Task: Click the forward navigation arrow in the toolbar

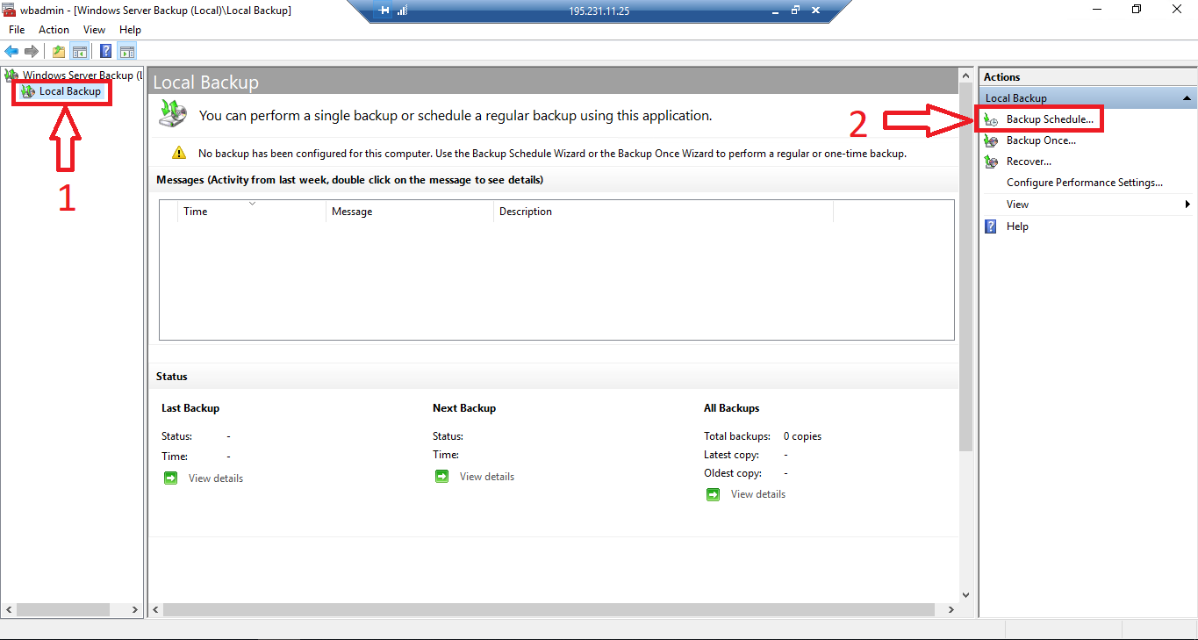Action: click(32, 50)
